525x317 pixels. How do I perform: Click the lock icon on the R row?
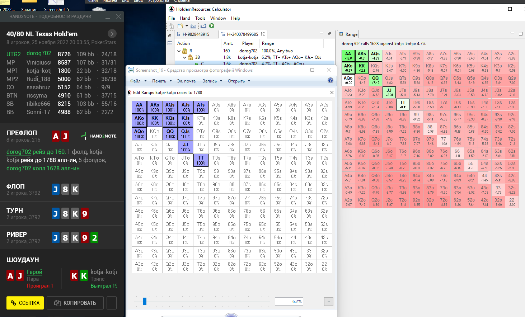(185, 51)
